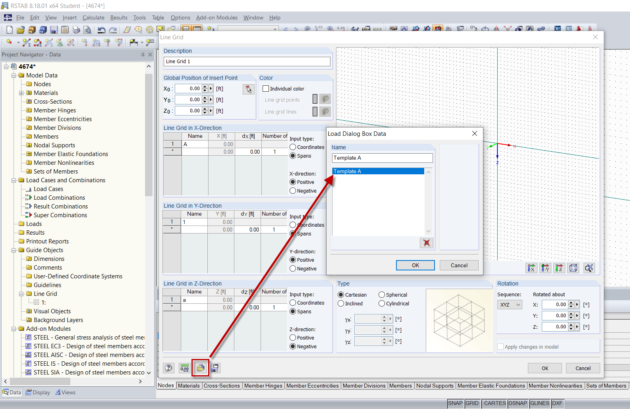Image resolution: width=630 pixels, height=409 pixels.
Task: Switch preview to isometric view
Action: click(573, 268)
